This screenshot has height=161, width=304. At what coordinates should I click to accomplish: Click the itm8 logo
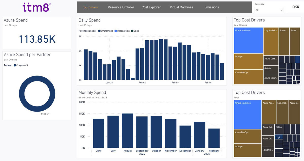37,8
